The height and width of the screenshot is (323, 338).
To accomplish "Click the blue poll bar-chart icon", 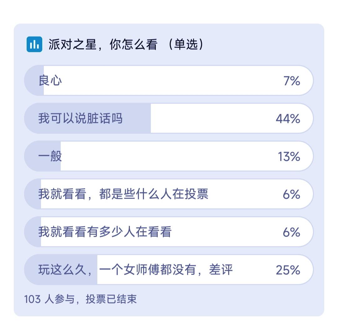I will tap(34, 45).
